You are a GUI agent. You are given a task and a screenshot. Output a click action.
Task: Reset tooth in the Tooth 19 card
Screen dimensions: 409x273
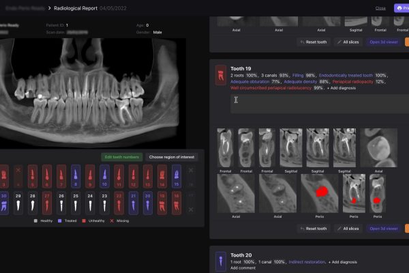[314, 229]
